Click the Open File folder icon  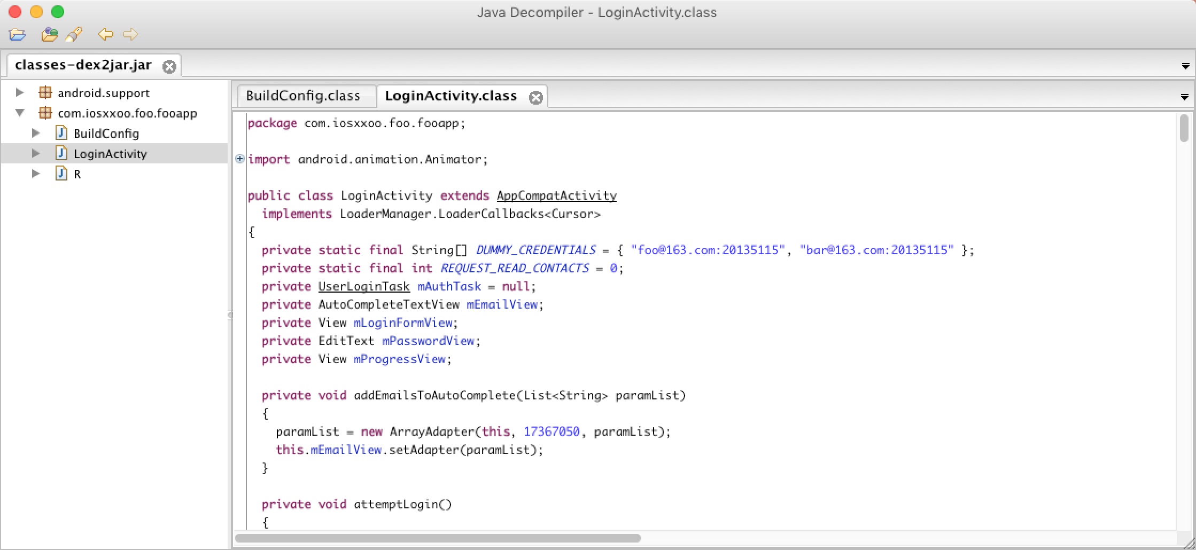pos(17,35)
